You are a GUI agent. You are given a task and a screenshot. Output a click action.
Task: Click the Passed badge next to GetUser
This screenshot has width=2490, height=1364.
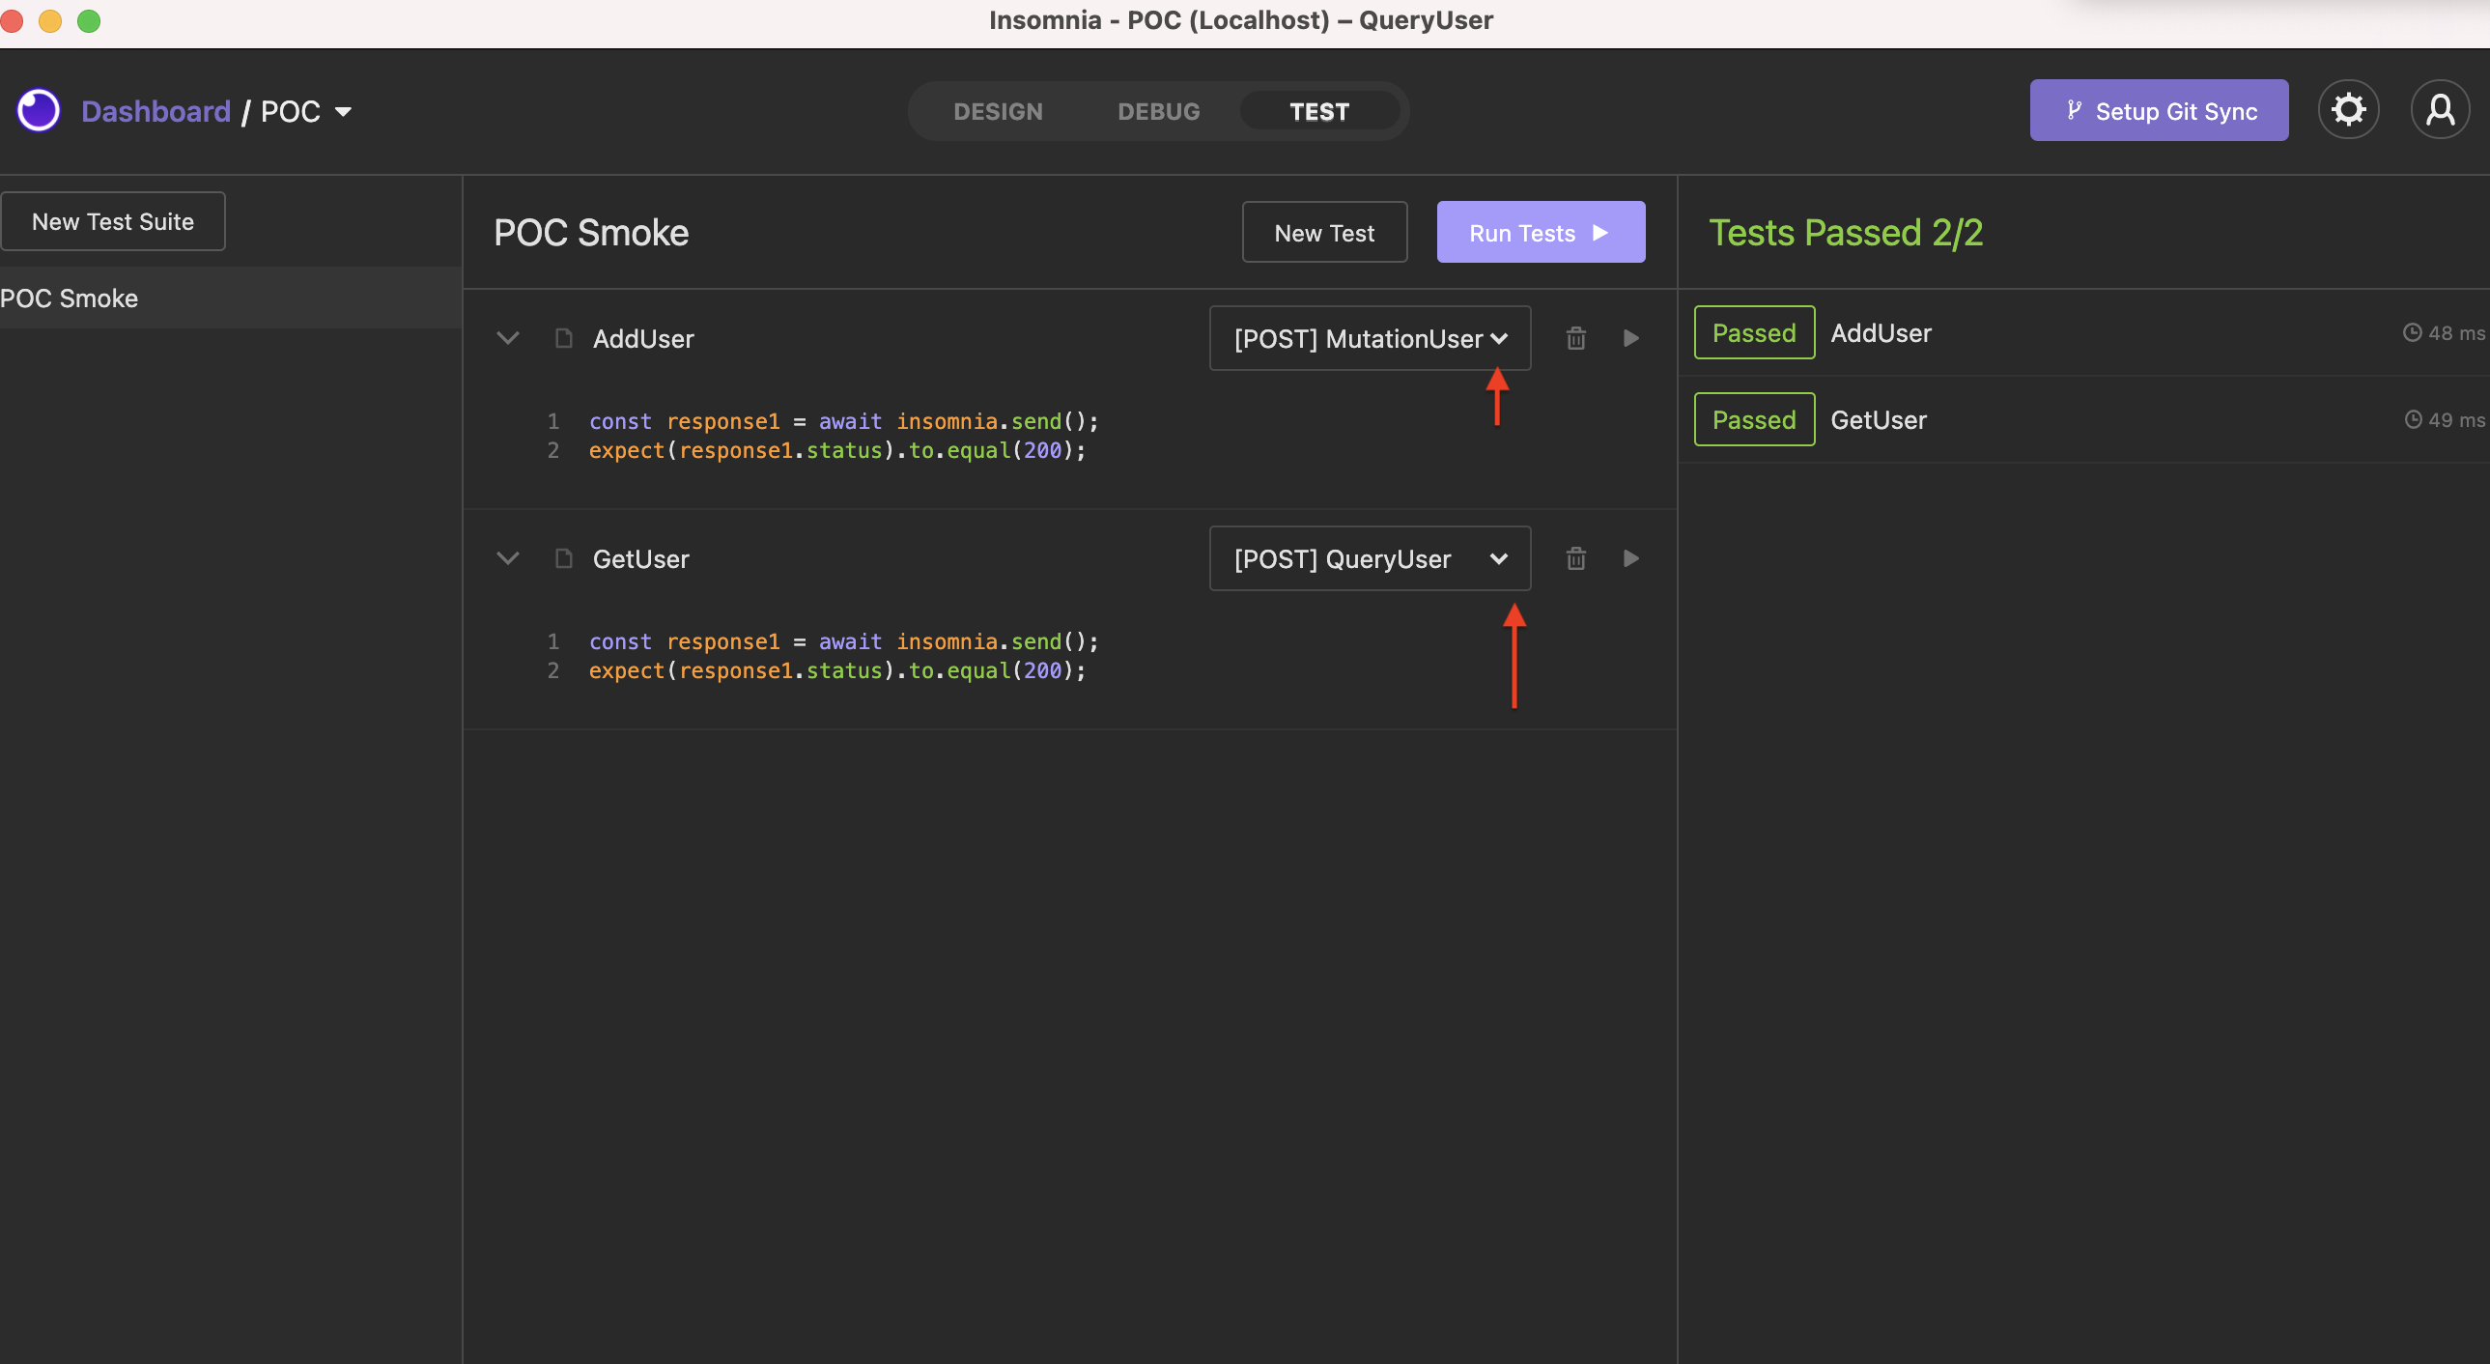[x=1753, y=418]
